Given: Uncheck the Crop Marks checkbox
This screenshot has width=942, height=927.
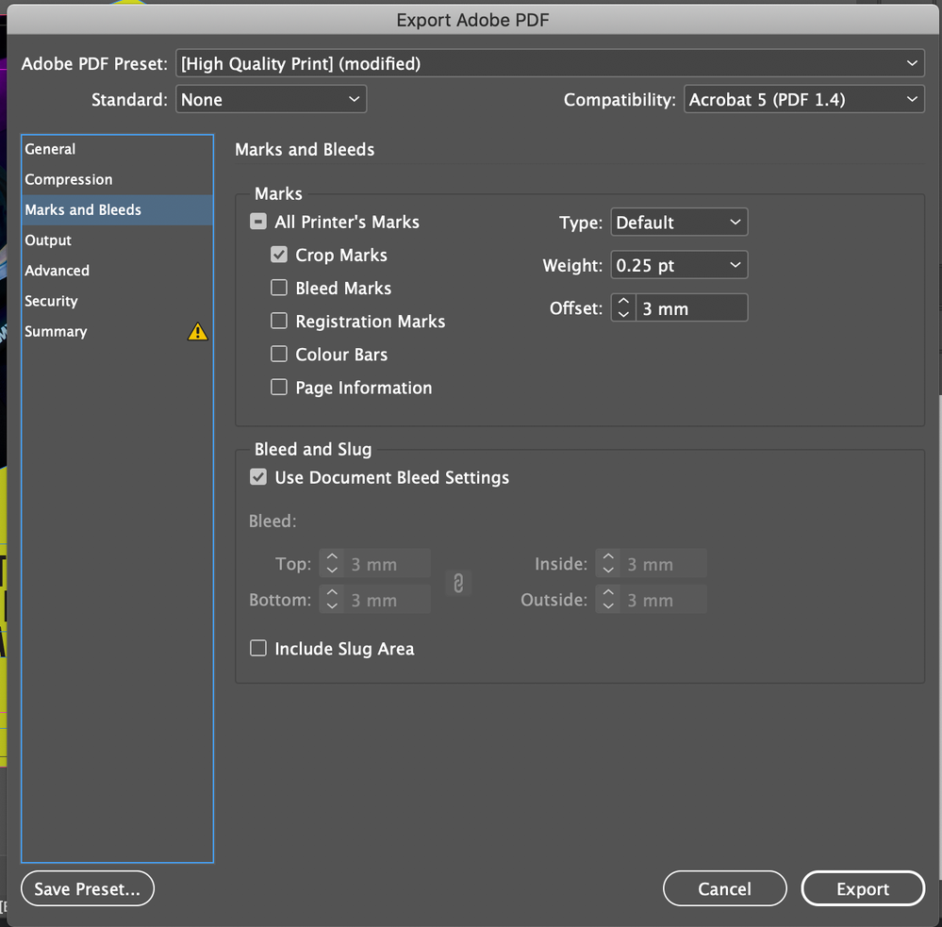Looking at the screenshot, I should [x=279, y=256].
